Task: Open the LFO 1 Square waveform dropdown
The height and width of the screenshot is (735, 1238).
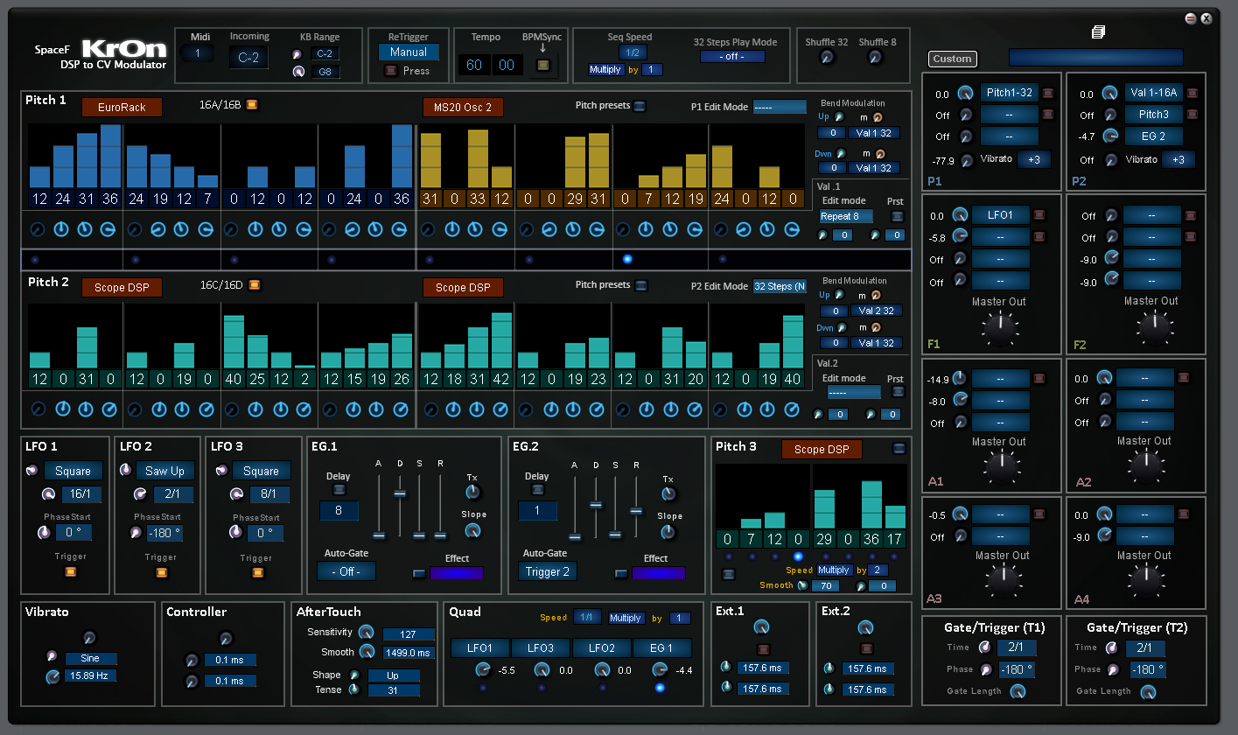Action: 73,471
